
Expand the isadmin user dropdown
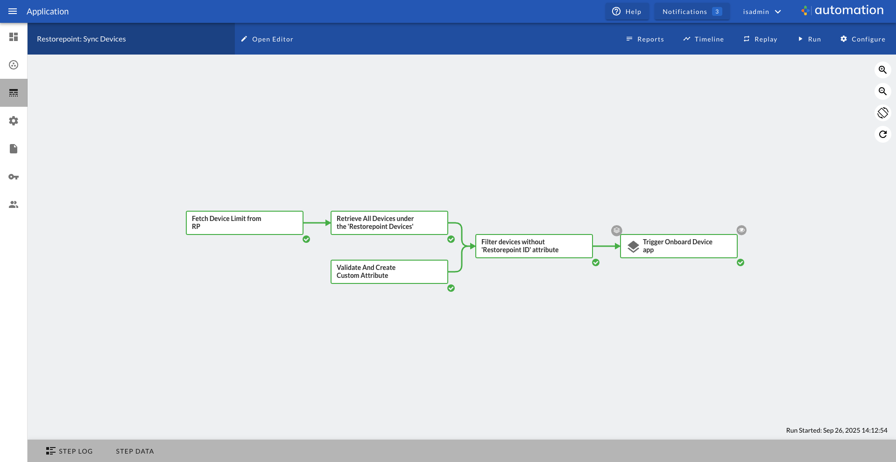pos(762,12)
